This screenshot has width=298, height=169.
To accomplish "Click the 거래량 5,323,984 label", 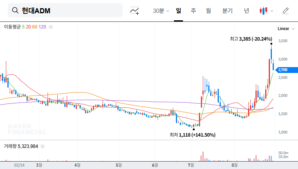I will click(x=21, y=146).
